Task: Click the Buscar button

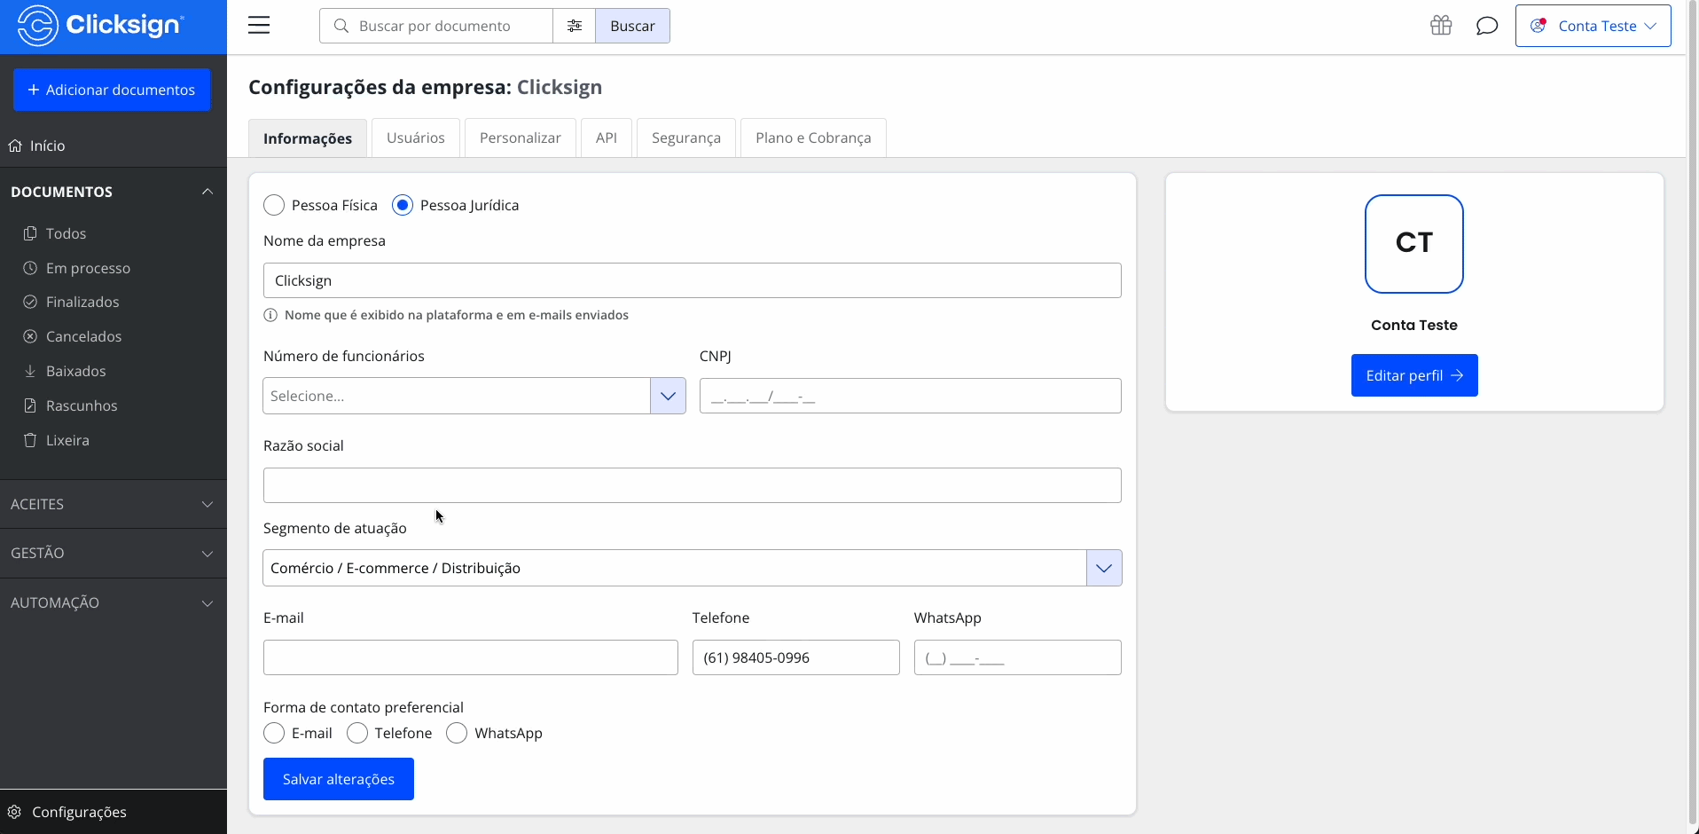Action: pyautogui.click(x=633, y=26)
